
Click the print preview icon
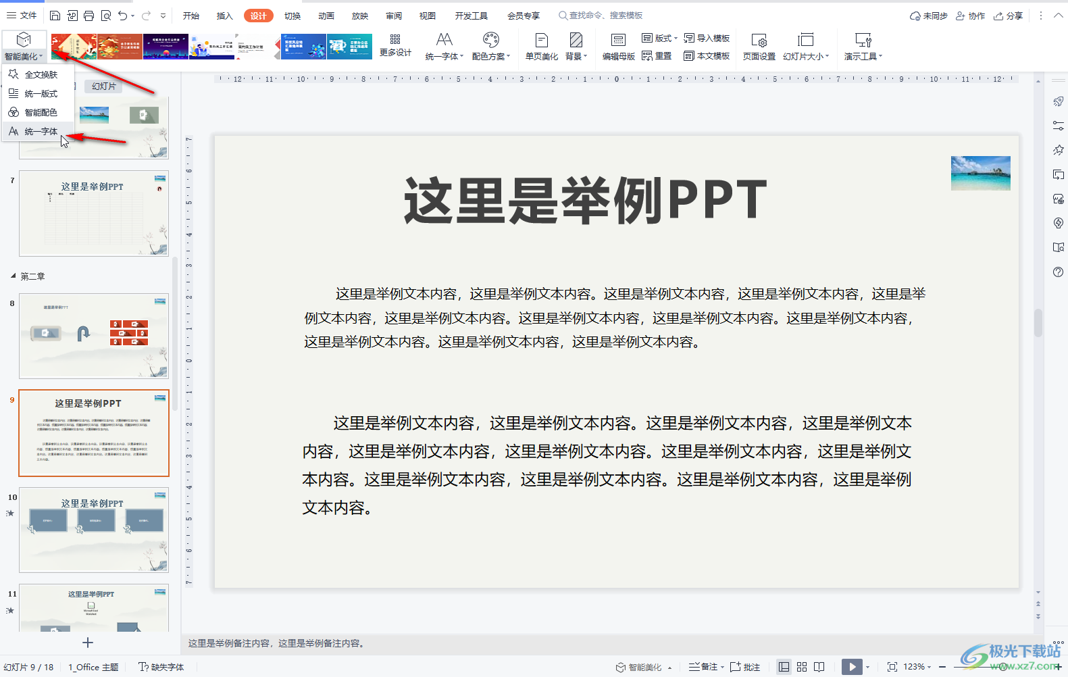tap(106, 16)
